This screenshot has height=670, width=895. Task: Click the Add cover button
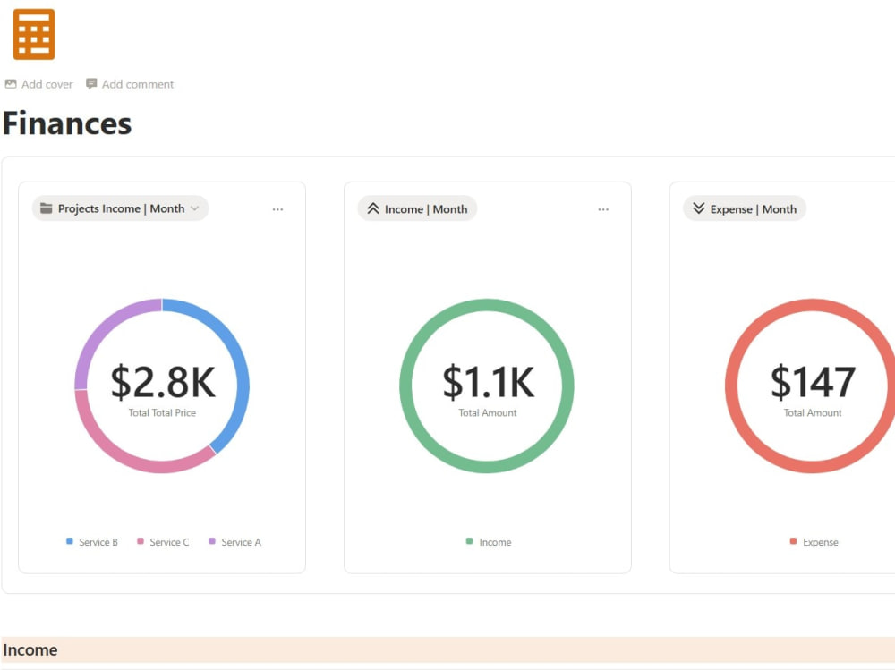[38, 84]
